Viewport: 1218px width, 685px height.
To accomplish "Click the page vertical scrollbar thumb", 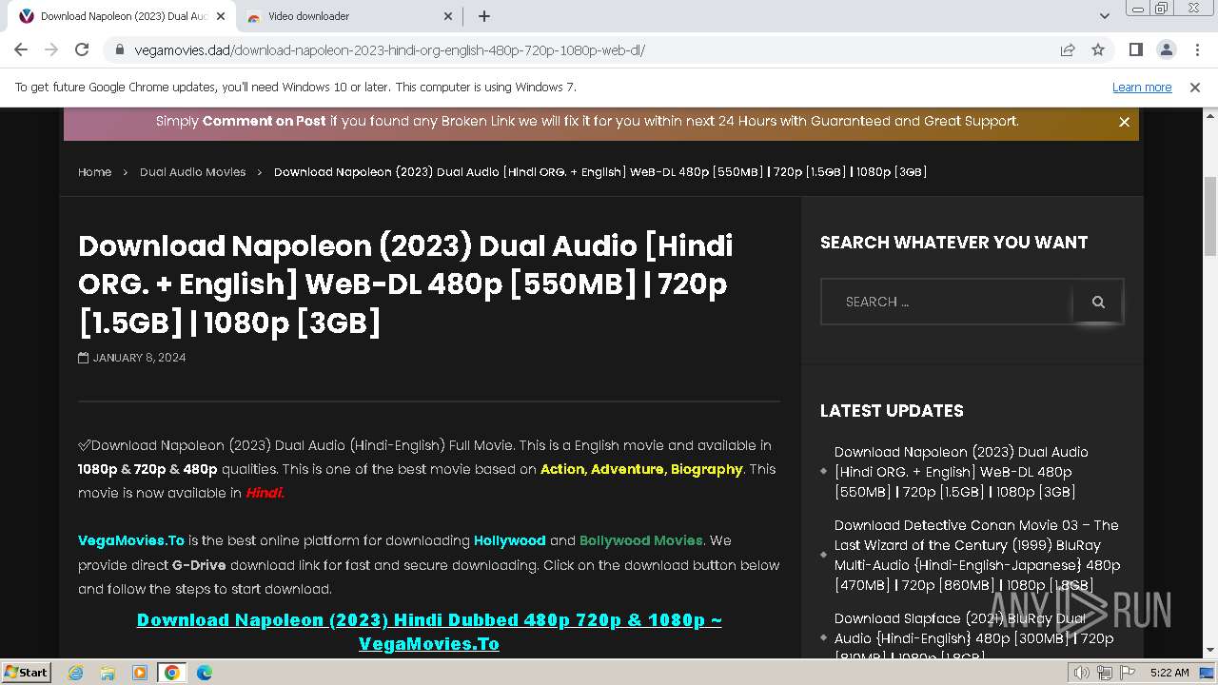I will 1210,217.
